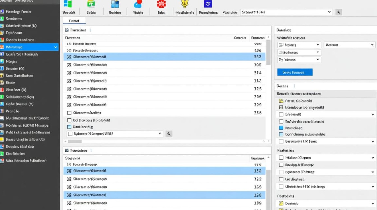Click the search icon beside the top toolbar dropdown
377x210 pixels.
click(x=339, y=12)
